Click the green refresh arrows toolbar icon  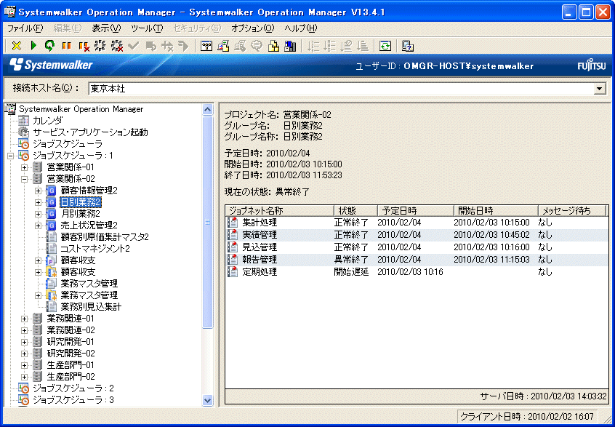[385, 47]
